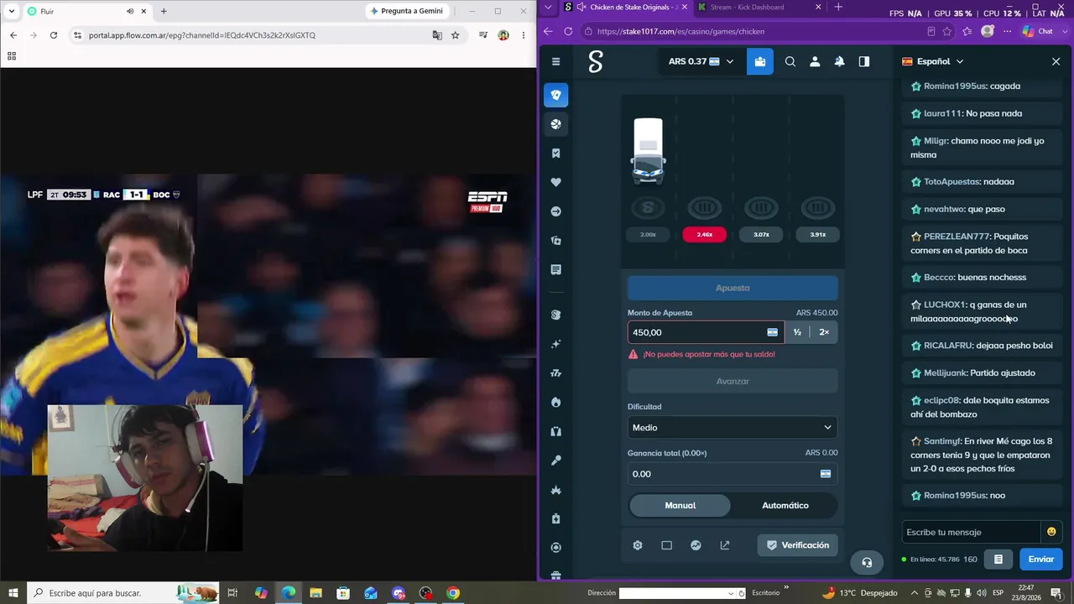Screen dimensions: 1074x604
Task: Click the Ganancia total field
Action: [733, 474]
